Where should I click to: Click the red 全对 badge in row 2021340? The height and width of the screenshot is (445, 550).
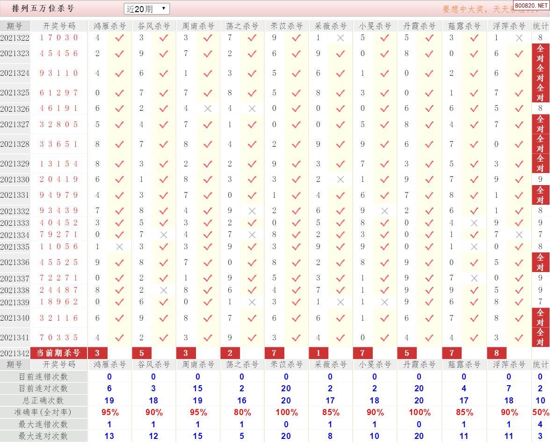(541, 318)
